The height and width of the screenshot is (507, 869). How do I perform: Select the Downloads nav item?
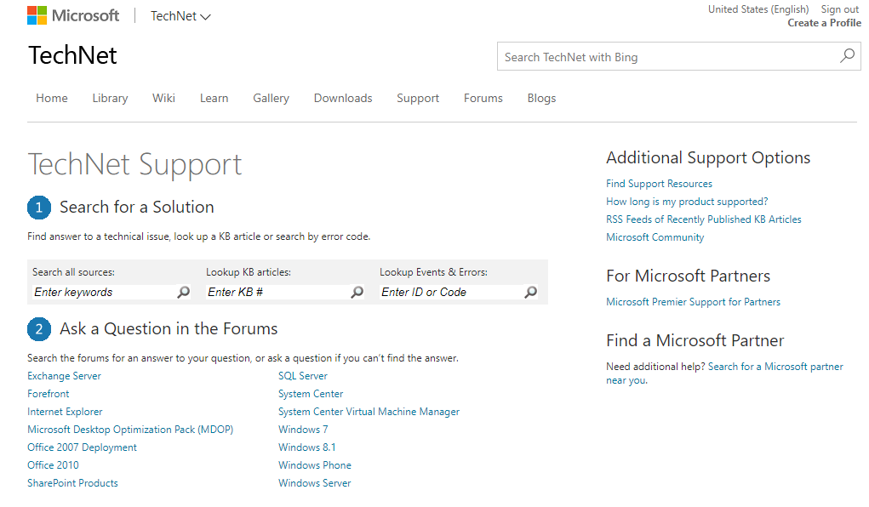click(x=343, y=98)
